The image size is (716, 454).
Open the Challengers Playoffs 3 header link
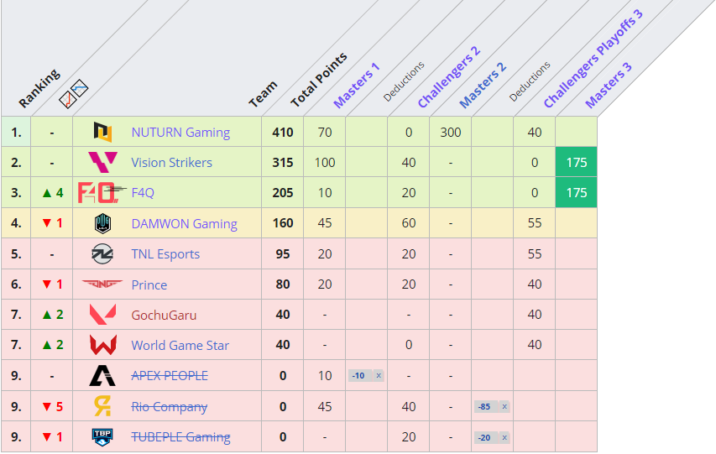(x=593, y=59)
